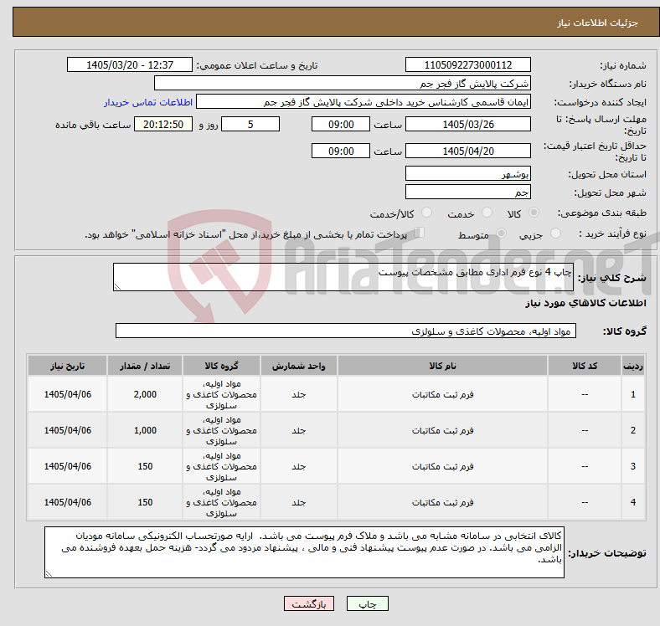The height and width of the screenshot is (626, 660).
Task: Click the تاریخ نیاز column header
Action: [x=67, y=366]
